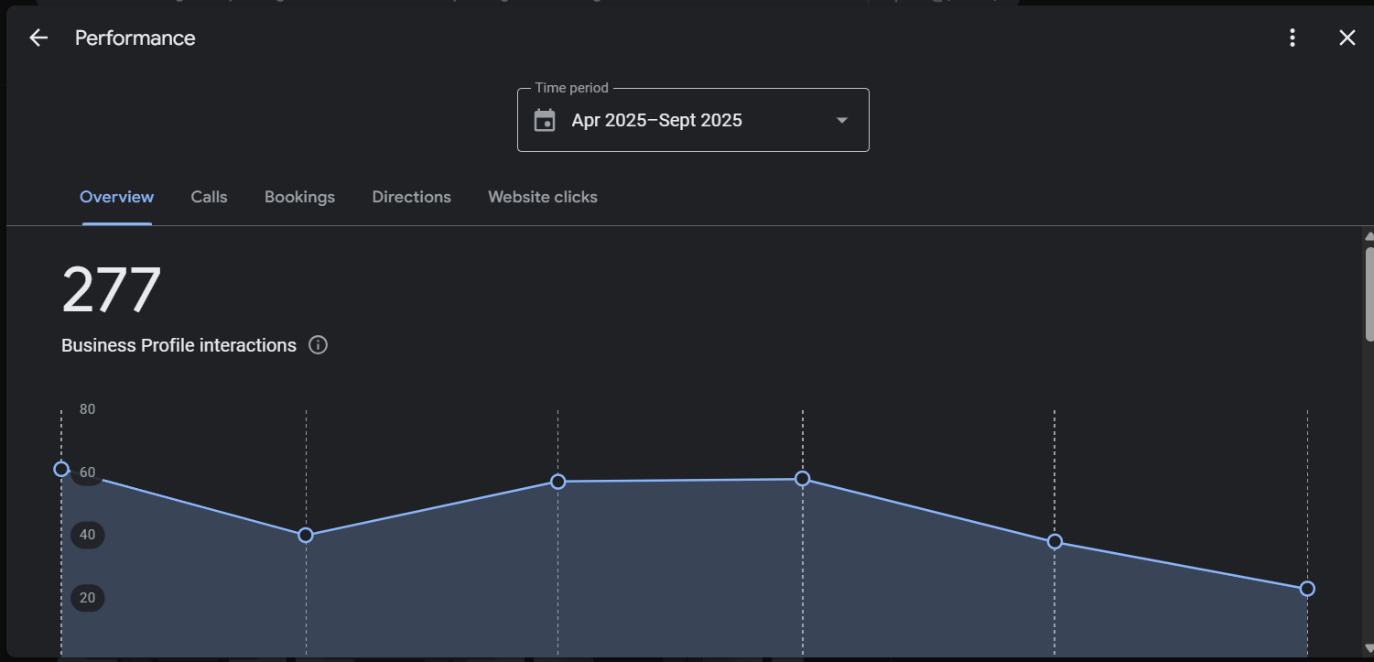This screenshot has height=662, width=1374.
Task: Click the calendar icon in Time period
Action: pyautogui.click(x=545, y=121)
